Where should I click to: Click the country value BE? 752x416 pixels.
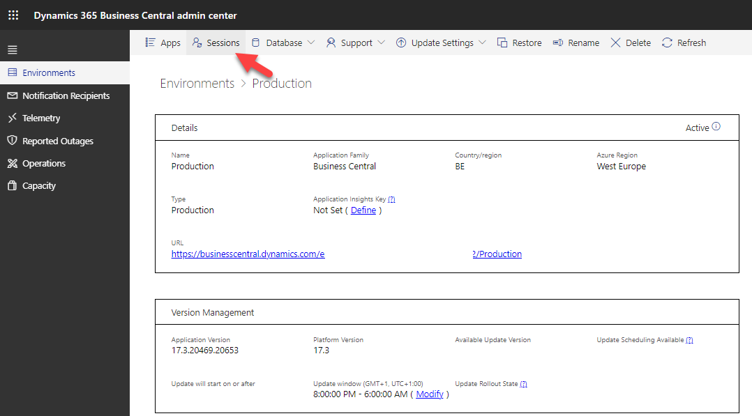click(460, 167)
